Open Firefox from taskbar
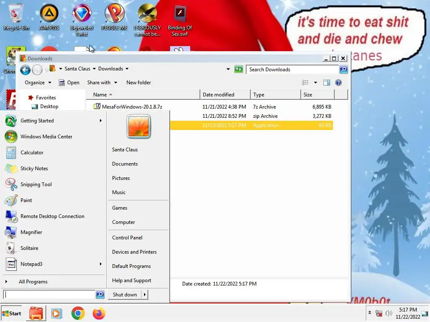The image size is (430, 322). pyautogui.click(x=99, y=314)
